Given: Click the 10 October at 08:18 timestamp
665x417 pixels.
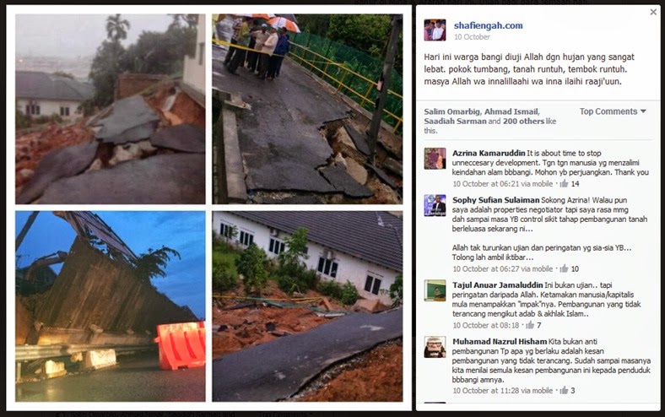Looking at the screenshot, I should [485, 325].
